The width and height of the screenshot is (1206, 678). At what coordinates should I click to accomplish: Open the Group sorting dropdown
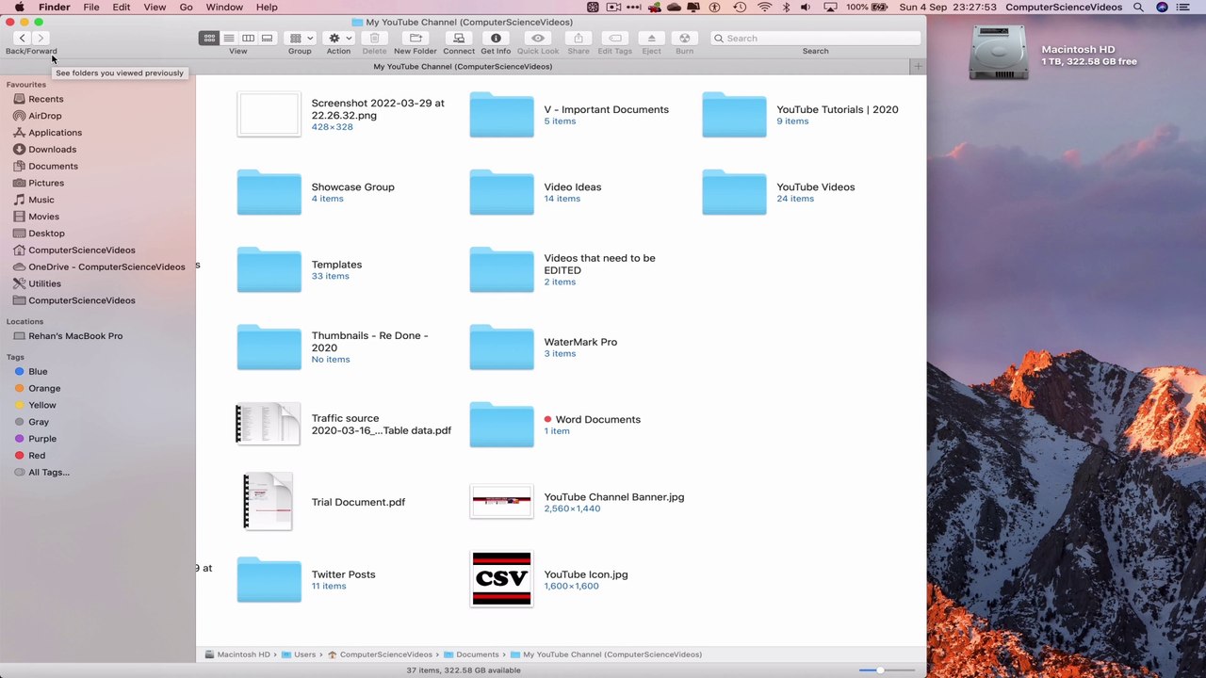(x=301, y=38)
